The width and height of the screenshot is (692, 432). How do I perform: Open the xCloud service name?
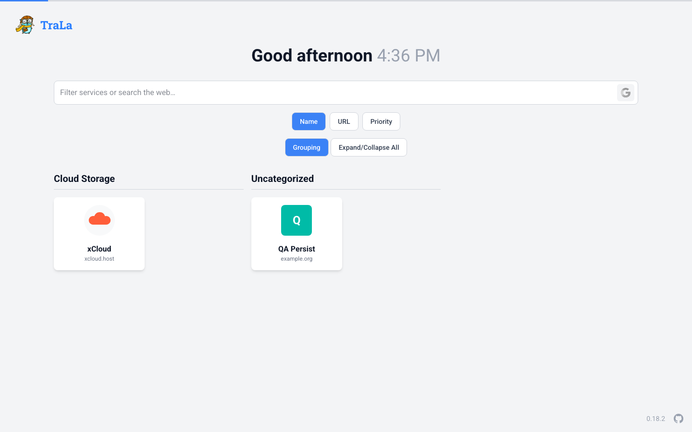click(x=99, y=249)
